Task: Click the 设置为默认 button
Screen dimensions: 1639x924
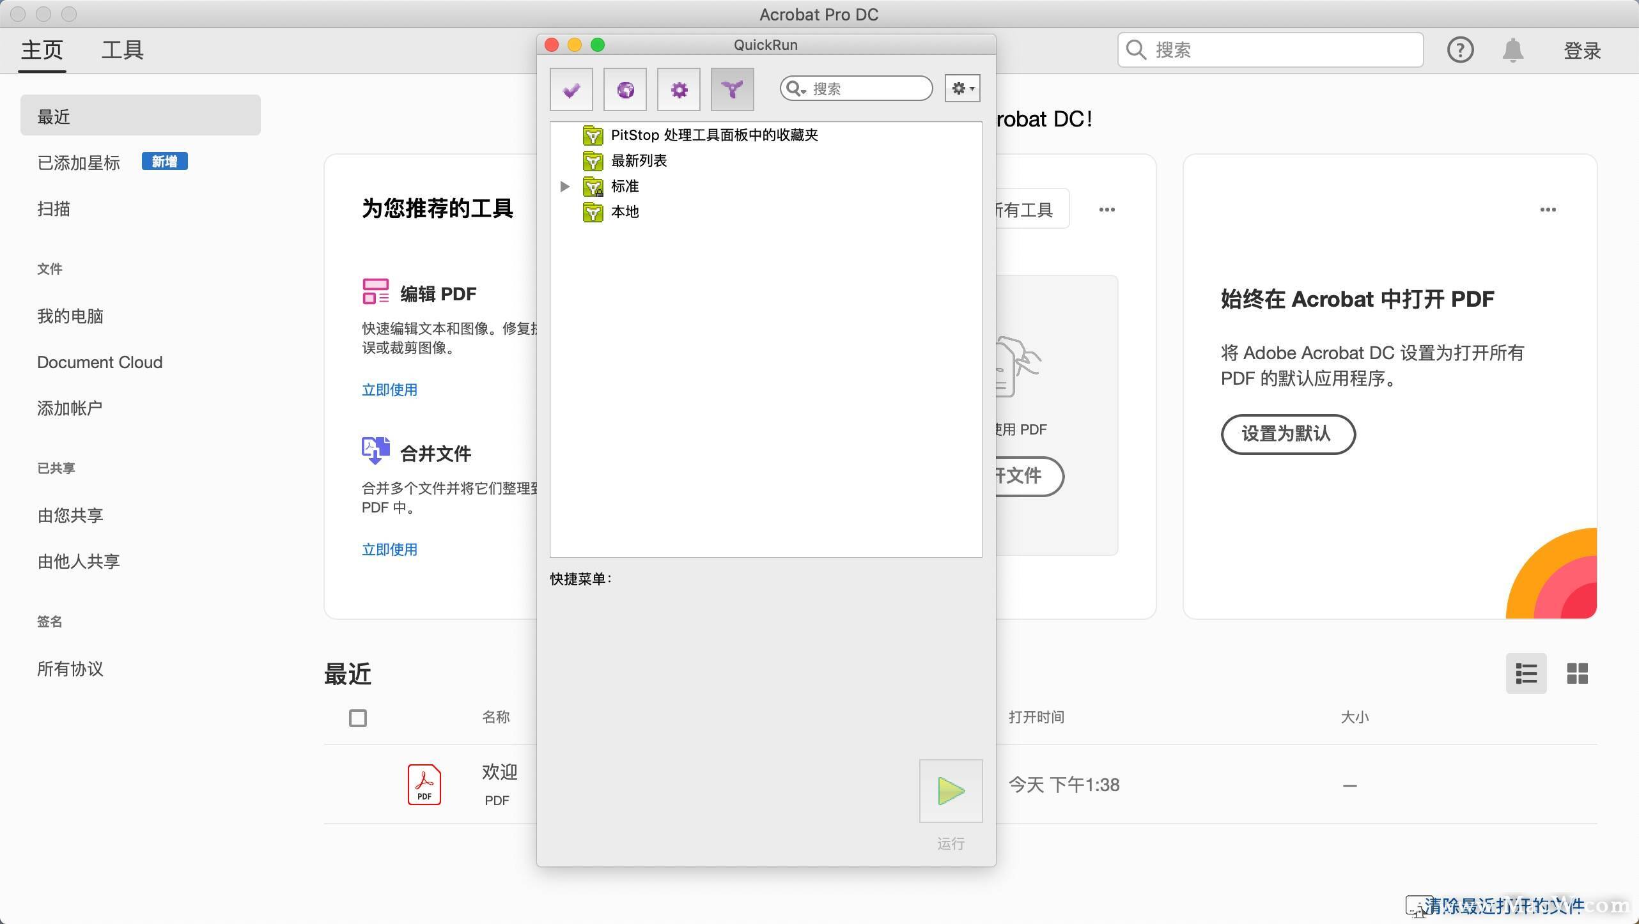Action: coord(1289,435)
